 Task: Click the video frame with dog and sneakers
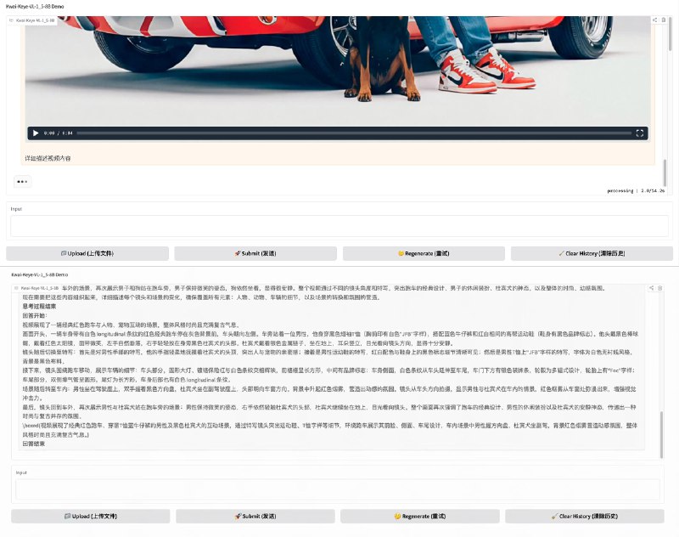coord(338,70)
